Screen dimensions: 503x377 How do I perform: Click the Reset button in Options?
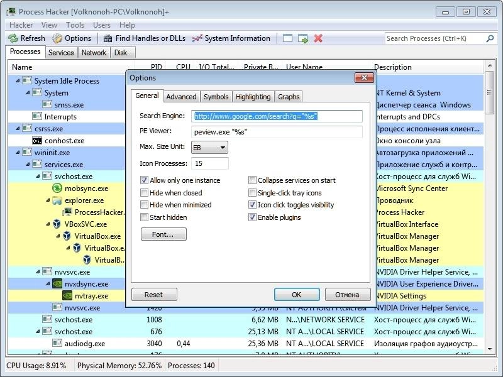pos(154,294)
